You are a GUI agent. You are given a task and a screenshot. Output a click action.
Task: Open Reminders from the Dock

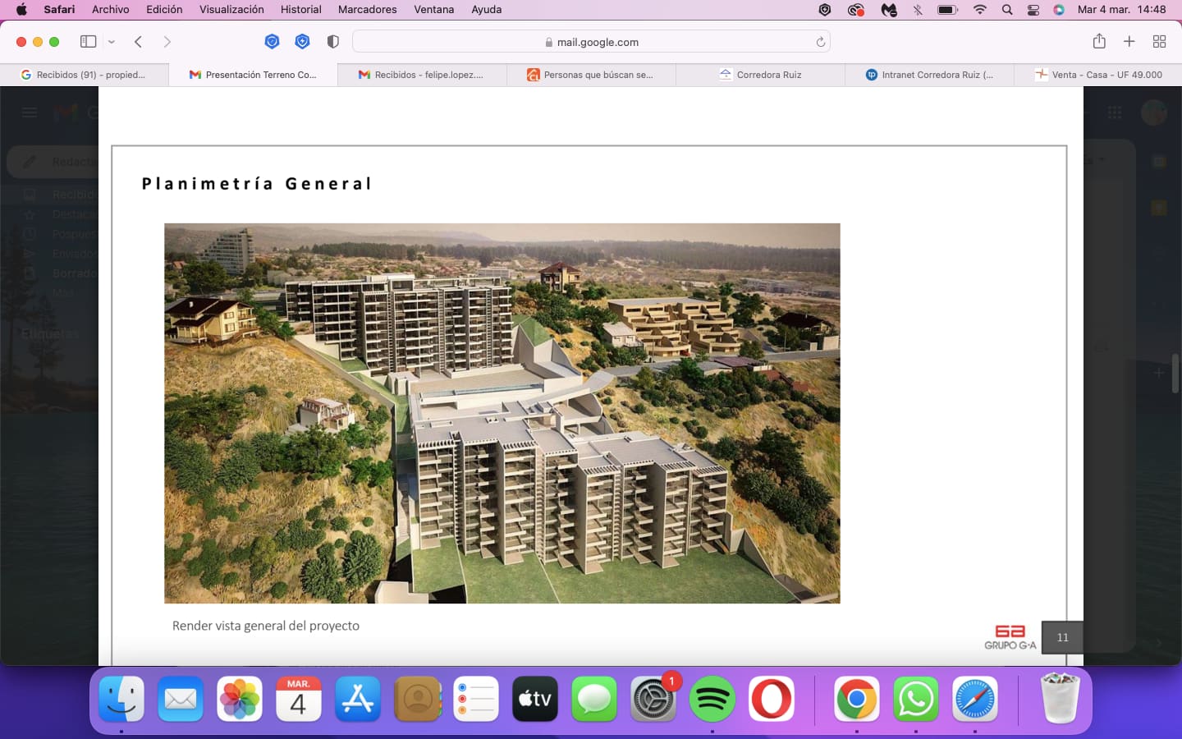[476, 699]
